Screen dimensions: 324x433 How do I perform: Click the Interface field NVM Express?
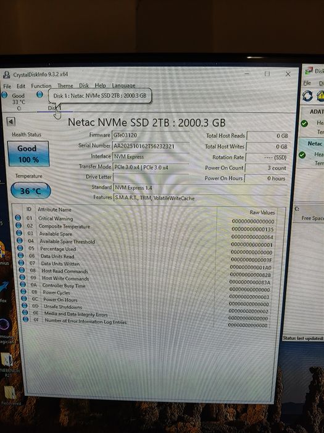pos(151,156)
